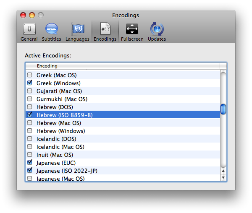Screen dimensions: 252x213
Task: Open the Languages preferences pane
Action: [77, 32]
